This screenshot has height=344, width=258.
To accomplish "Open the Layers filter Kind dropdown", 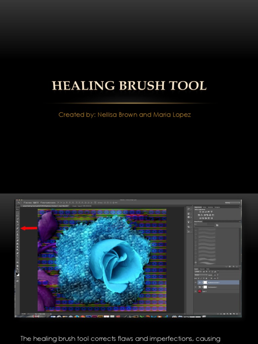I will 198,271.
